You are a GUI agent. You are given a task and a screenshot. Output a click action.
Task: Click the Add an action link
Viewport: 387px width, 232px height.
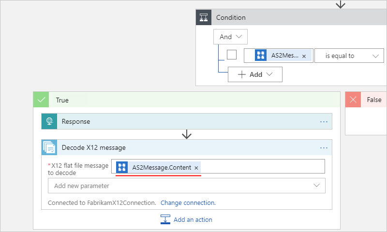[193, 219]
